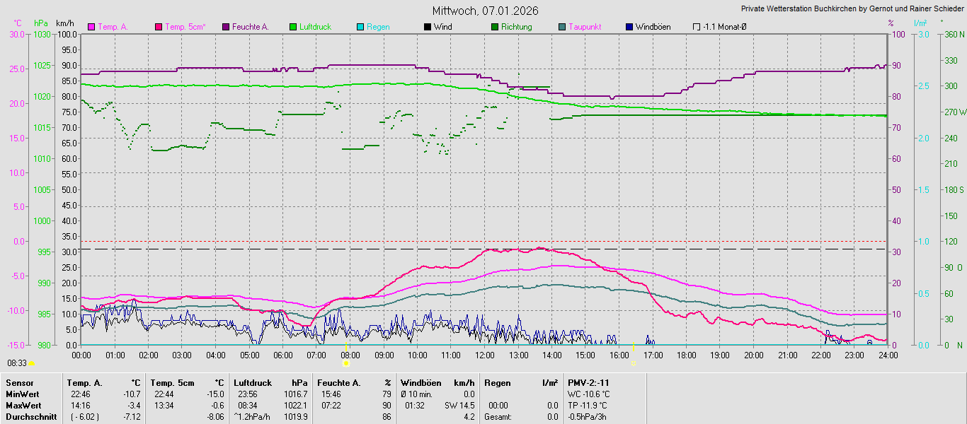This screenshot has height=424, width=967.
Task: Click the Private Wetterstation Buchkirchen credit text
Action: tap(852, 9)
